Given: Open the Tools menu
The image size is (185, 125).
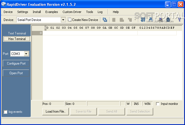Looking at the screenshot, I should click(89, 12).
